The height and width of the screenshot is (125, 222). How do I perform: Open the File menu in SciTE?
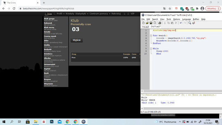[143, 19]
